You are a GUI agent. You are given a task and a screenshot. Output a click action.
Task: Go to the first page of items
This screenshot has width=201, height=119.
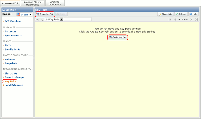tap(170, 20)
